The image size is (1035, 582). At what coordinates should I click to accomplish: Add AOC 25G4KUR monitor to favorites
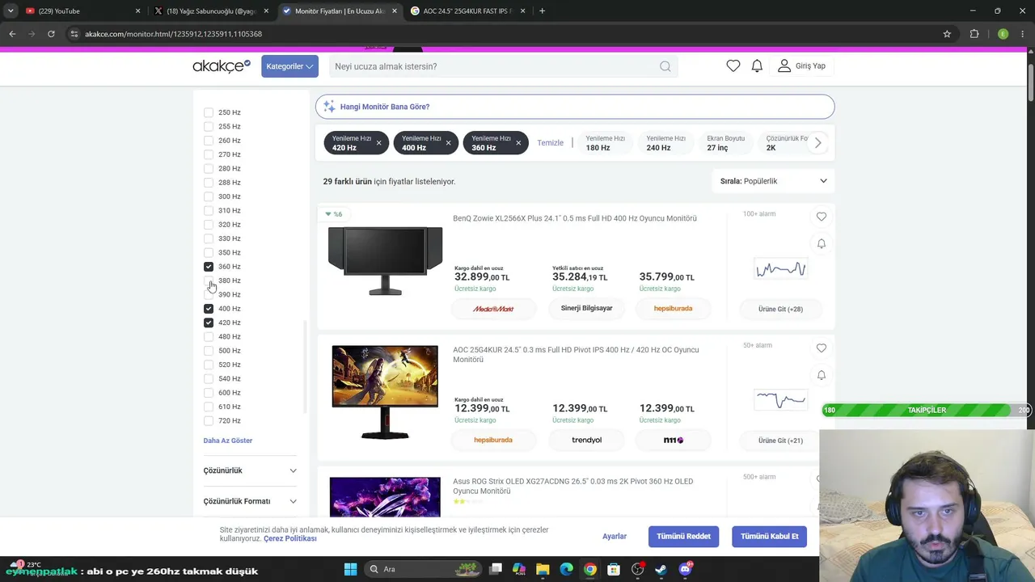(821, 348)
